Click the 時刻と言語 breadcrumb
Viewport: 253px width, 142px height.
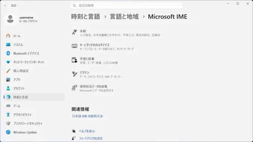(x=86, y=17)
